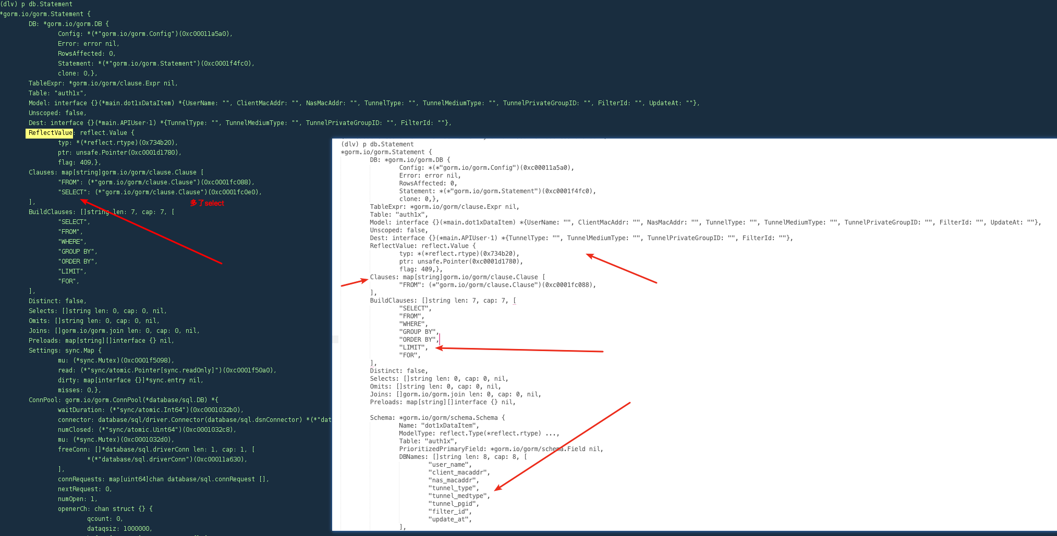
Task: Click the "update_at" DBNames entry
Action: [450, 519]
